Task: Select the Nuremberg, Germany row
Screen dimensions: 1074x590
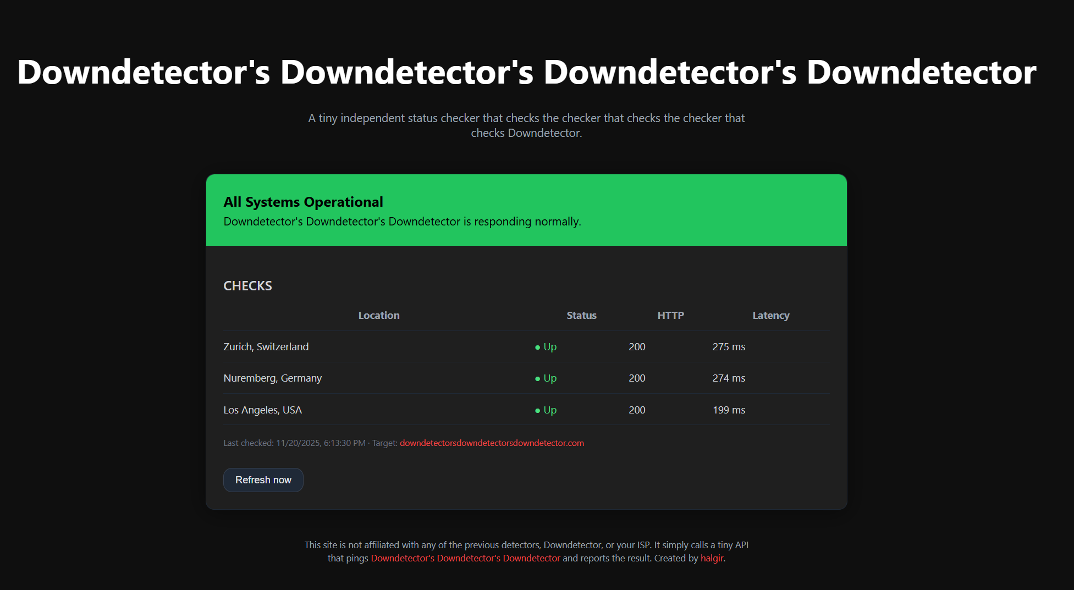Action: 272,378
